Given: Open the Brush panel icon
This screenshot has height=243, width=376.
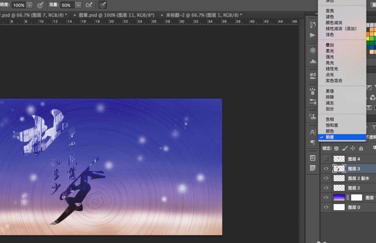Looking at the screenshot, I should [x=313, y=91].
